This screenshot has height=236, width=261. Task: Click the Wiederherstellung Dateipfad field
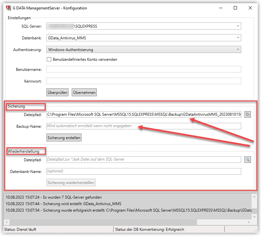click(x=144, y=160)
